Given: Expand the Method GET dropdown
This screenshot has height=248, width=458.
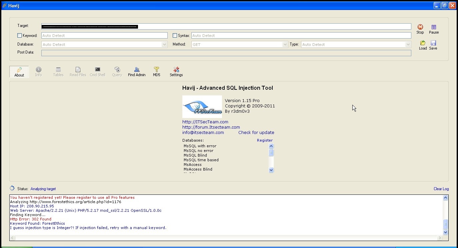Looking at the screenshot, I should [x=285, y=45].
